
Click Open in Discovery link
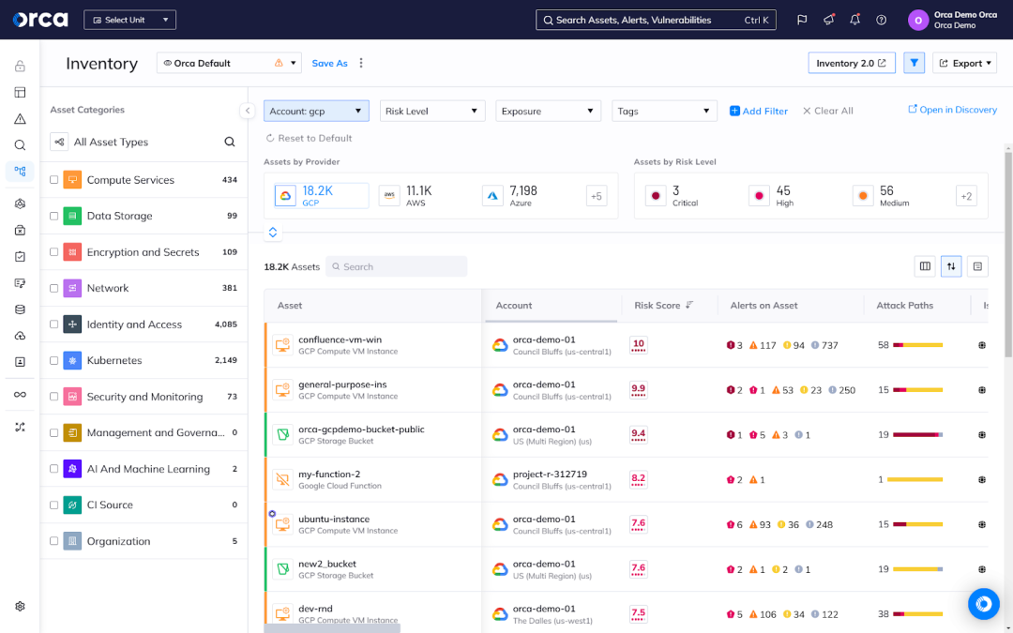point(952,110)
